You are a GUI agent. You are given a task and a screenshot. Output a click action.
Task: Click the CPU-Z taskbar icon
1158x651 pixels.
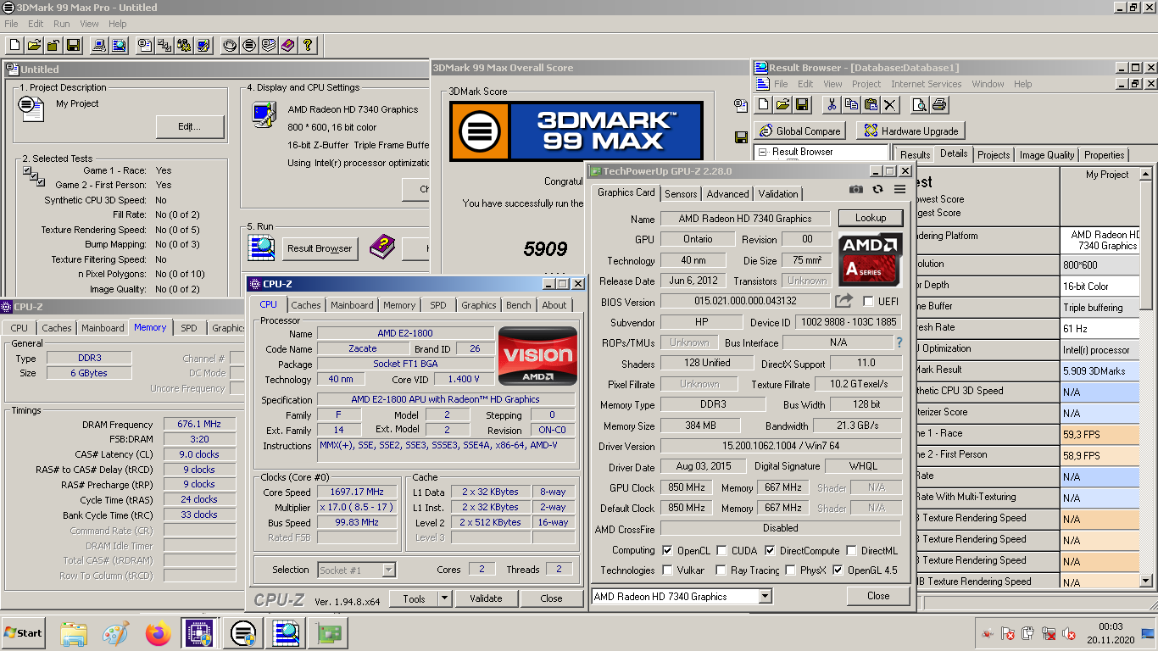[x=198, y=633]
